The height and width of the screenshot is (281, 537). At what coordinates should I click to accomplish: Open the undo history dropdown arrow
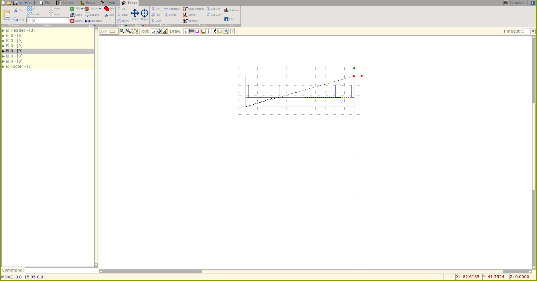(25, 3)
